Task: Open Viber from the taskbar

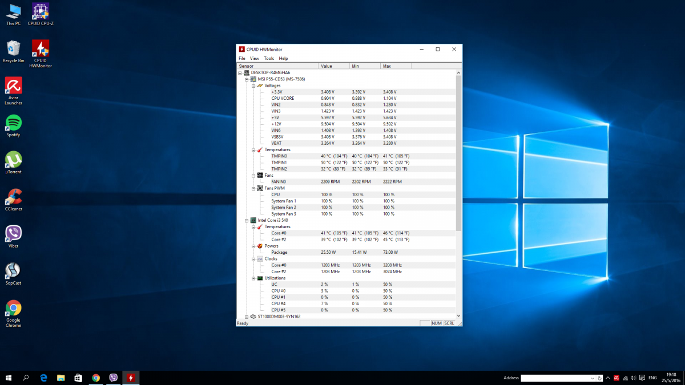Action: (x=113, y=378)
